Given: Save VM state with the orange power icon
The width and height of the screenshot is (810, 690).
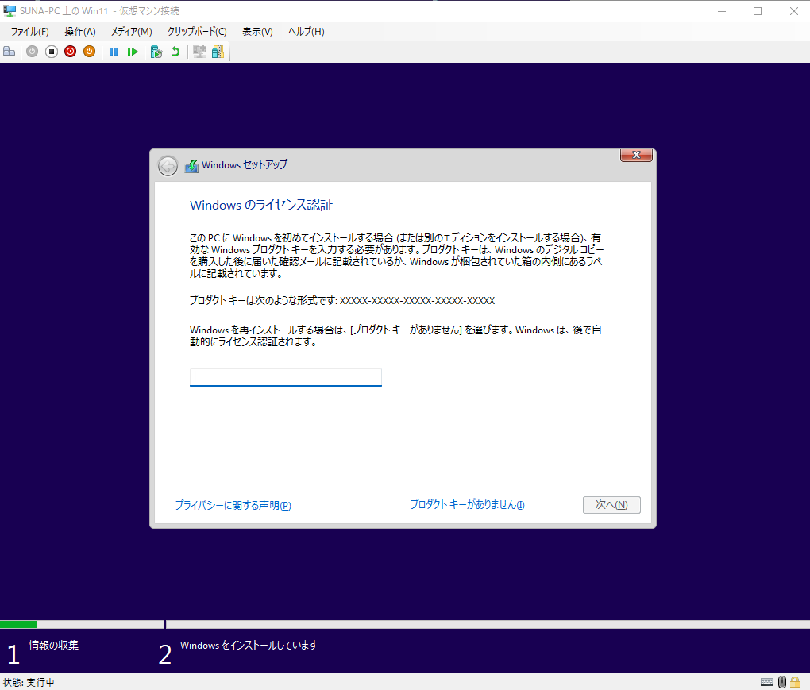Looking at the screenshot, I should (x=90, y=51).
